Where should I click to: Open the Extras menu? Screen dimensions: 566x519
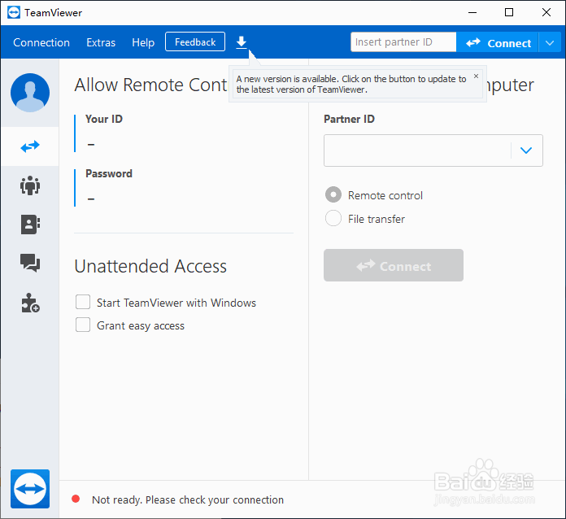[101, 42]
